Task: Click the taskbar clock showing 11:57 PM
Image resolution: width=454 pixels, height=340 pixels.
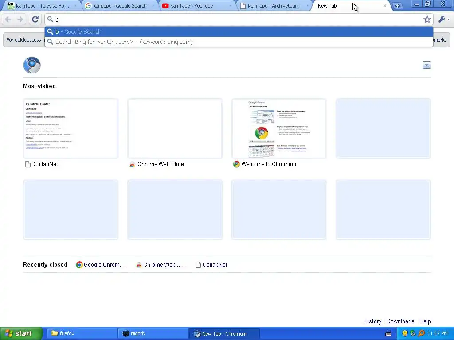Action: pos(438,334)
